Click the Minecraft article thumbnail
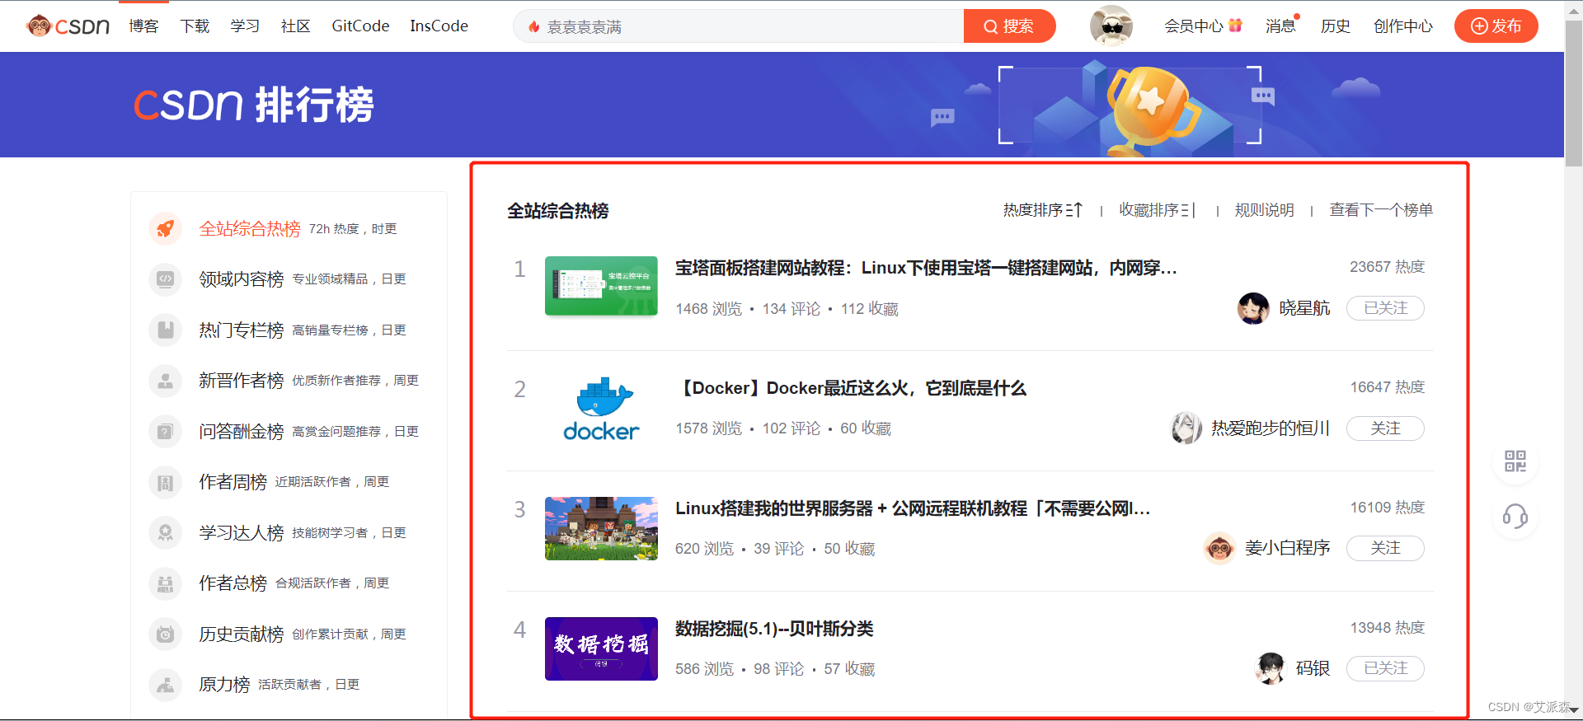Screen dimensions: 1583x721 pos(601,528)
